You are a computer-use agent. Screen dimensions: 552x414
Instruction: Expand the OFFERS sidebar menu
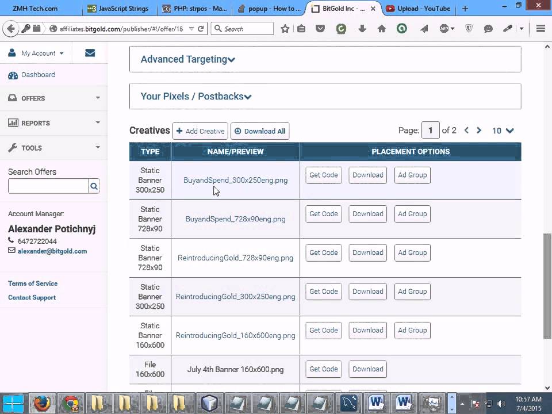click(x=53, y=98)
